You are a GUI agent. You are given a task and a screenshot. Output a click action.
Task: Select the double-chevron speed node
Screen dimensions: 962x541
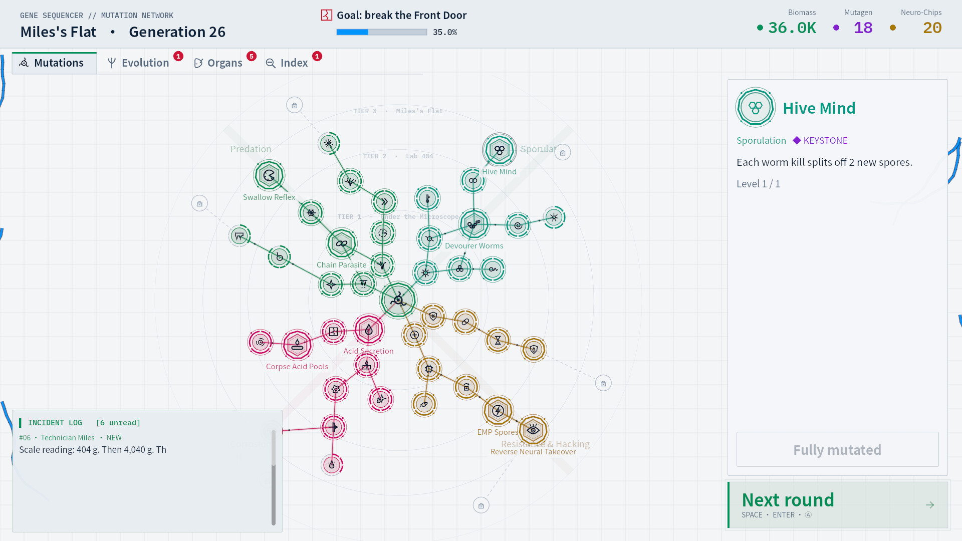click(384, 202)
